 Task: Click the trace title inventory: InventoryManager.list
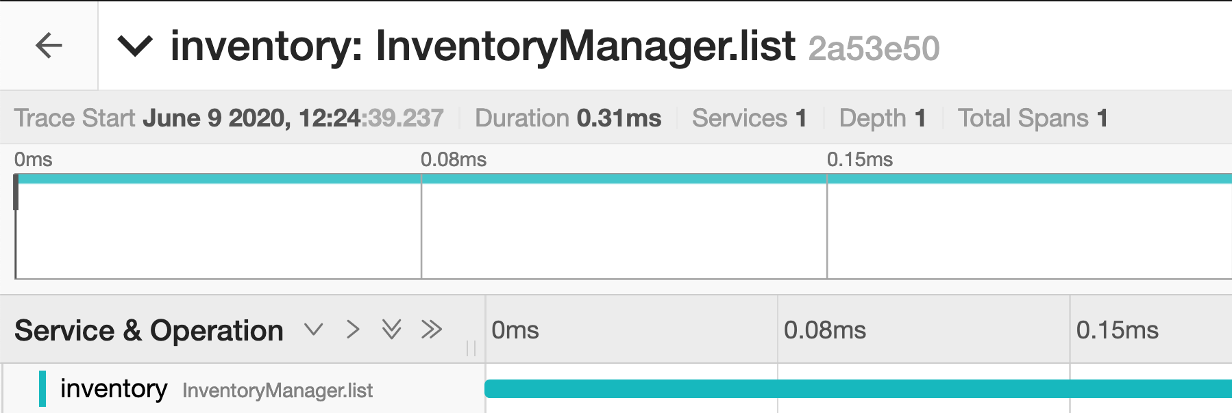(482, 46)
